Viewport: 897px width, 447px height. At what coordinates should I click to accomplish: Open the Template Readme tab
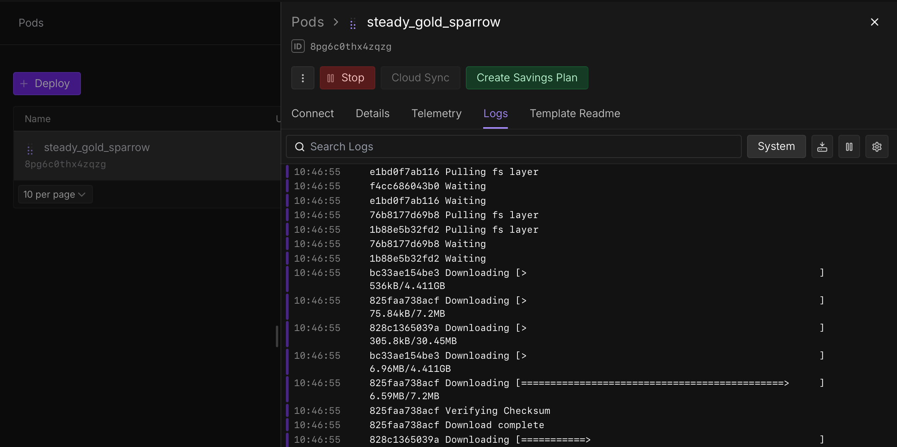point(574,113)
